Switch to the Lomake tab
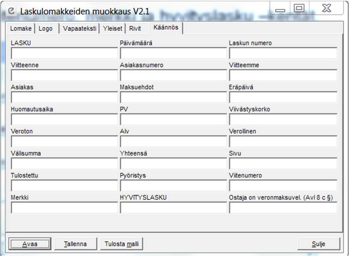 21,28
